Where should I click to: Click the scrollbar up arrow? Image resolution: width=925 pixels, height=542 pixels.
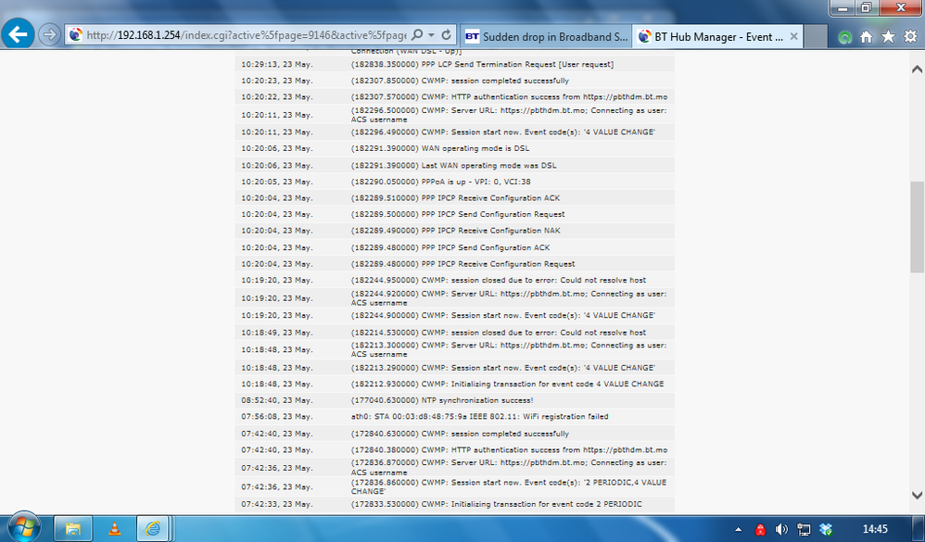coord(917,69)
